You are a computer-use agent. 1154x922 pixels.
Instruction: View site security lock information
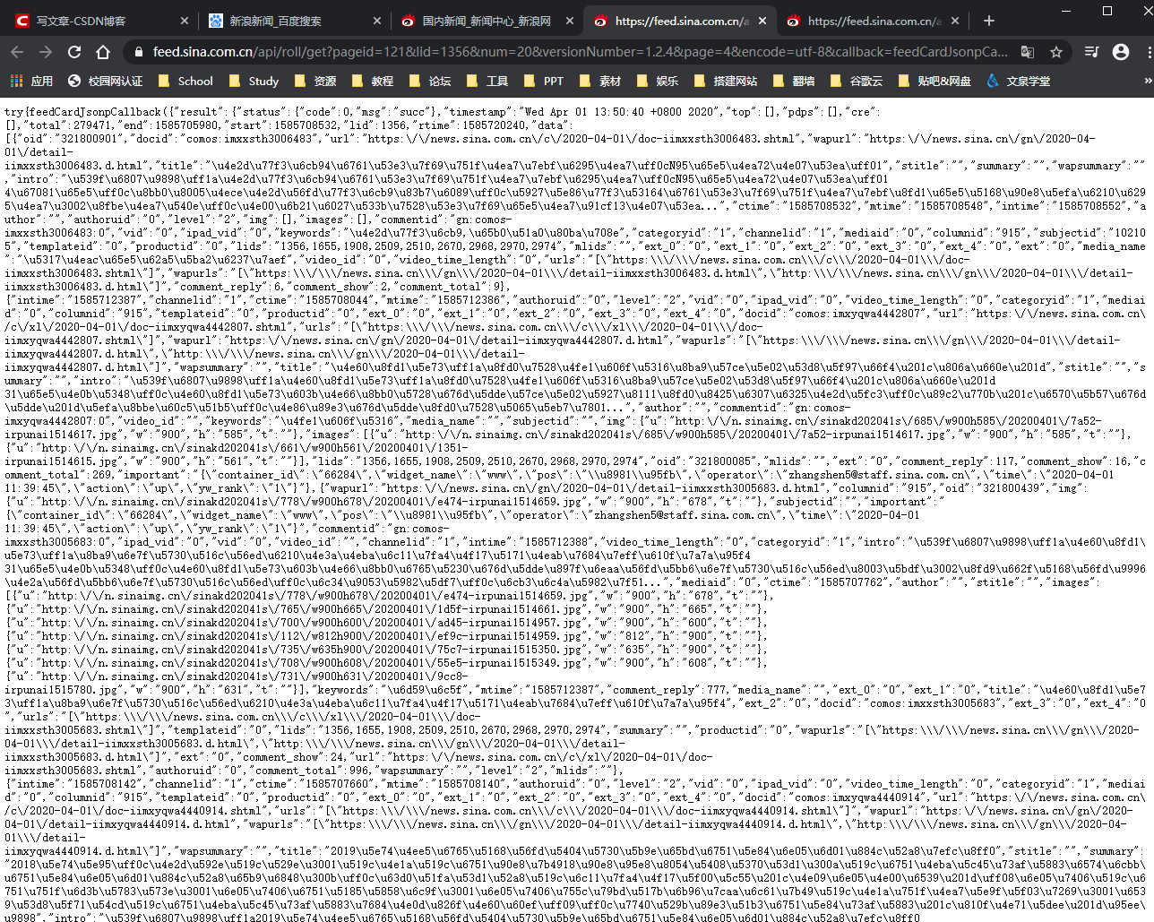(x=138, y=52)
